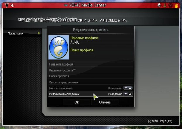Toggle the Показ.логин radio indicator
This screenshot has height=129, width=182.
coord(39,33)
